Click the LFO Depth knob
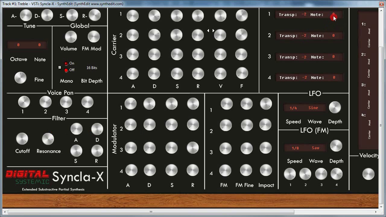The height and width of the screenshot is (217, 386). tap(335, 108)
